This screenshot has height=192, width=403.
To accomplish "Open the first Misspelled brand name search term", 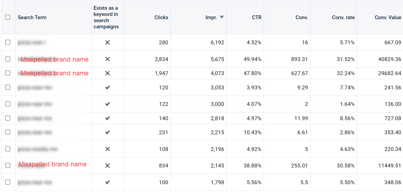I will (54, 59).
